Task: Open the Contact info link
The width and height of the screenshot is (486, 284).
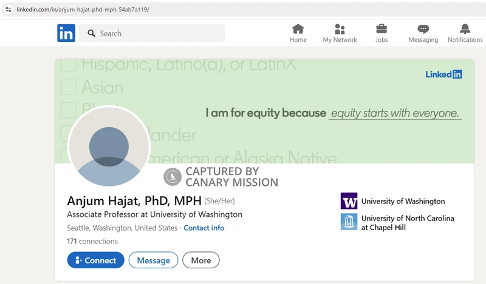Action: pyautogui.click(x=204, y=228)
